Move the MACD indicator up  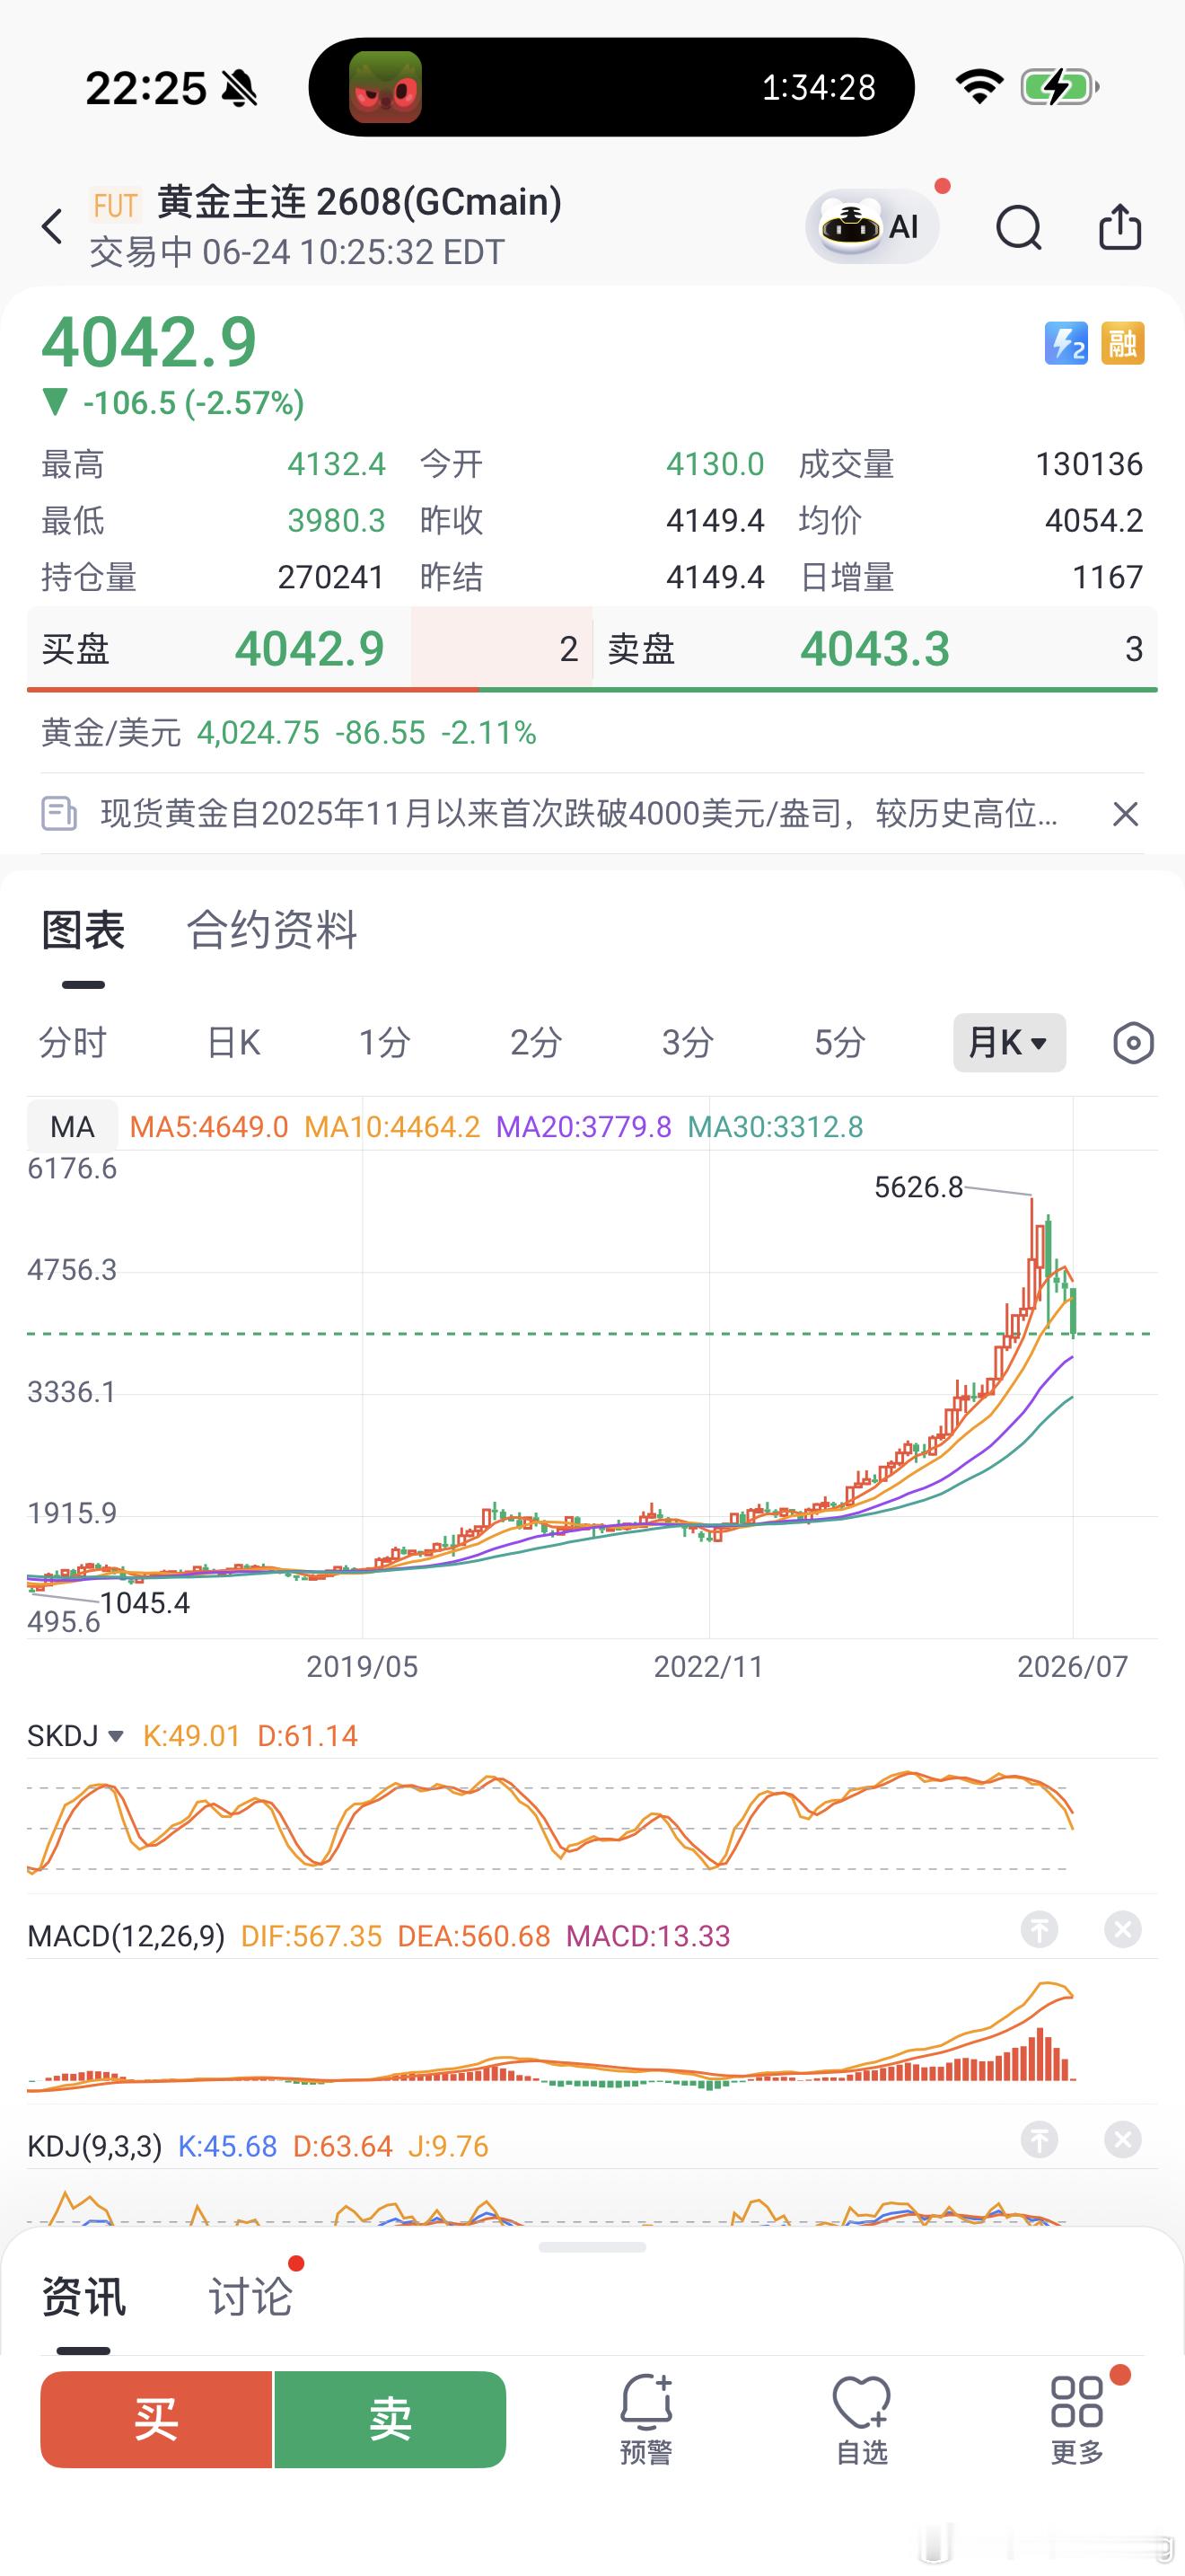point(1040,1929)
